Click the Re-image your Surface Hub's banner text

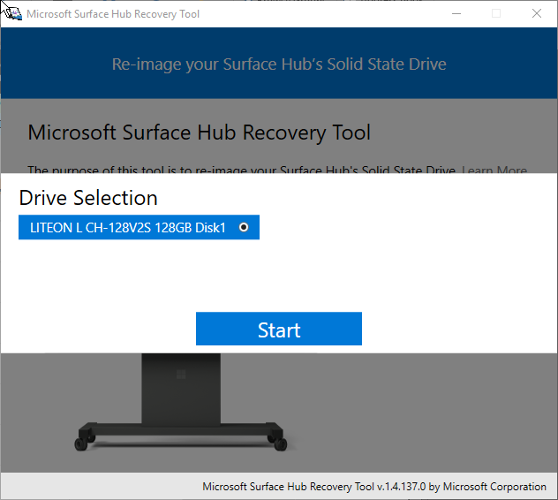tap(279, 64)
